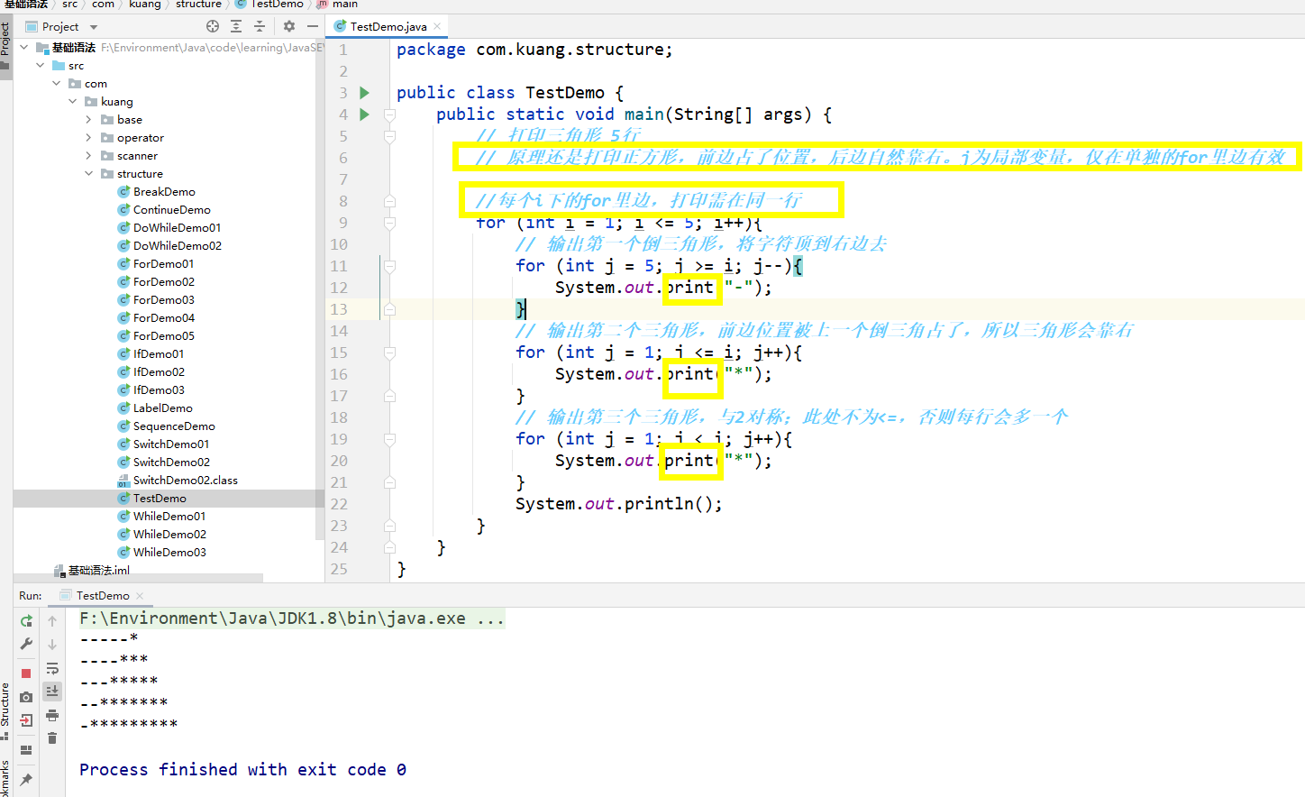Fold inner for loop at line 11 marker
Image resolution: width=1305 pixels, height=797 pixels.
pyautogui.click(x=389, y=266)
